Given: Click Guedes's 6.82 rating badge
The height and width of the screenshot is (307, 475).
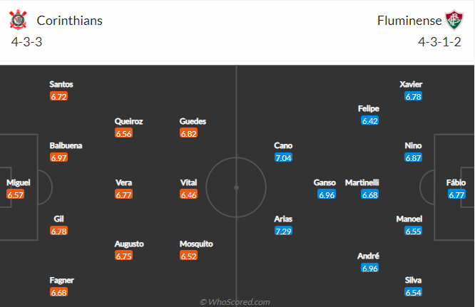Looking at the screenshot, I should tap(188, 133).
